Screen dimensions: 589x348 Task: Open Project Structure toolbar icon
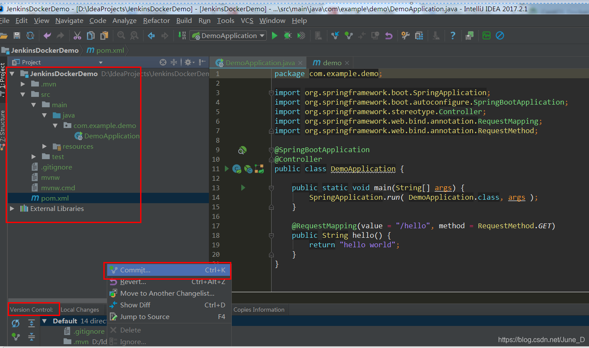[419, 36]
